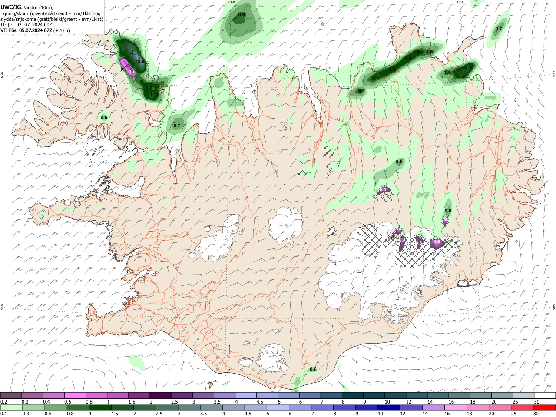The width and height of the screenshot is (556, 417).
Task: Click the 20W longitude label
Action: click(x=232, y=2)
